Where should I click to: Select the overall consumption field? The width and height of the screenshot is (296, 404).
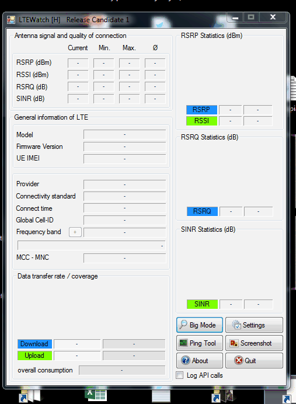point(122,370)
